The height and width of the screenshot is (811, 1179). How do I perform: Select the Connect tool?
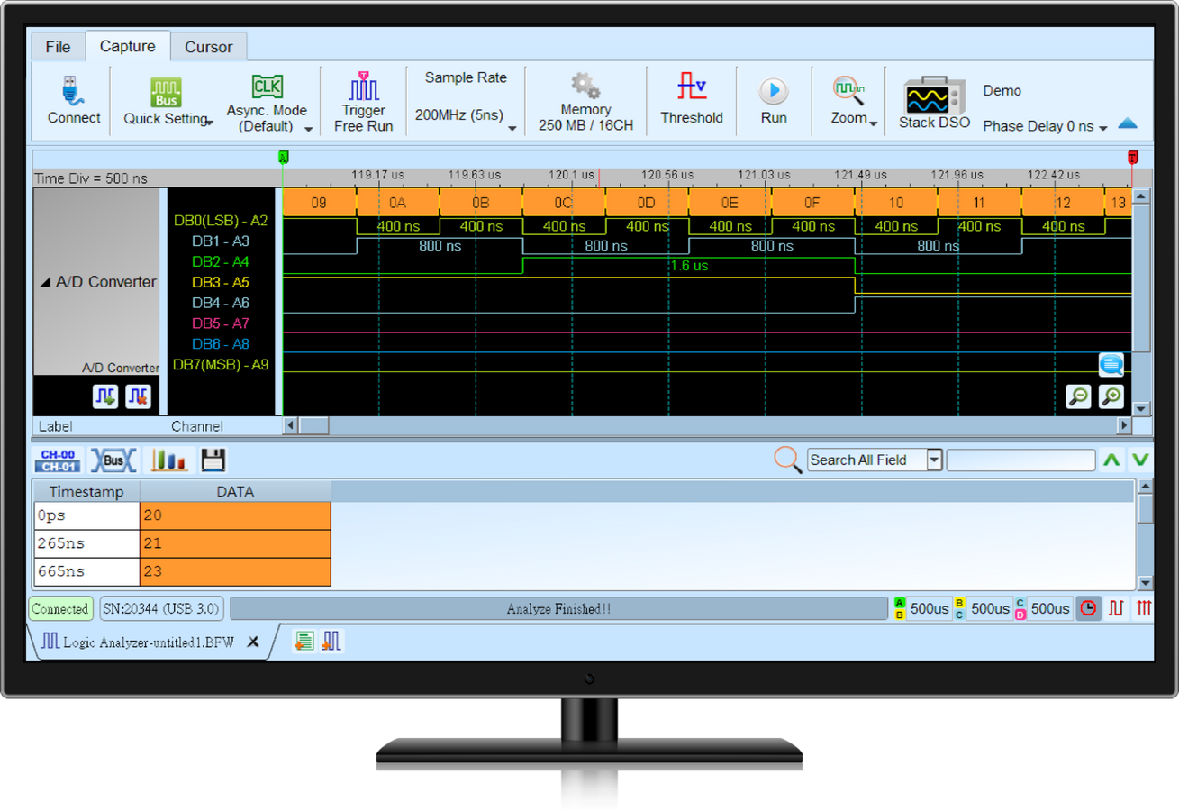pos(72,99)
